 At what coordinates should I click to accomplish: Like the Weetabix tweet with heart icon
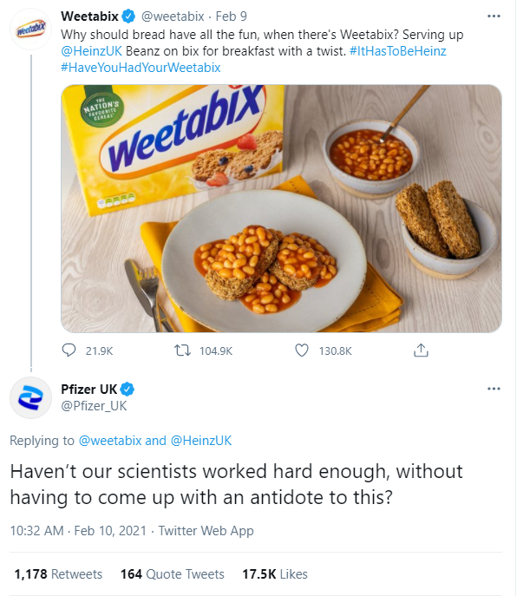click(x=302, y=350)
